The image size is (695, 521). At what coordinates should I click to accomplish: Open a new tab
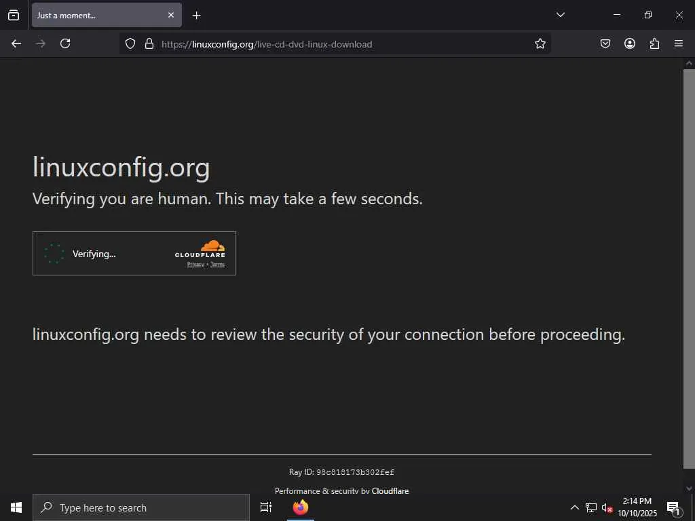click(197, 15)
